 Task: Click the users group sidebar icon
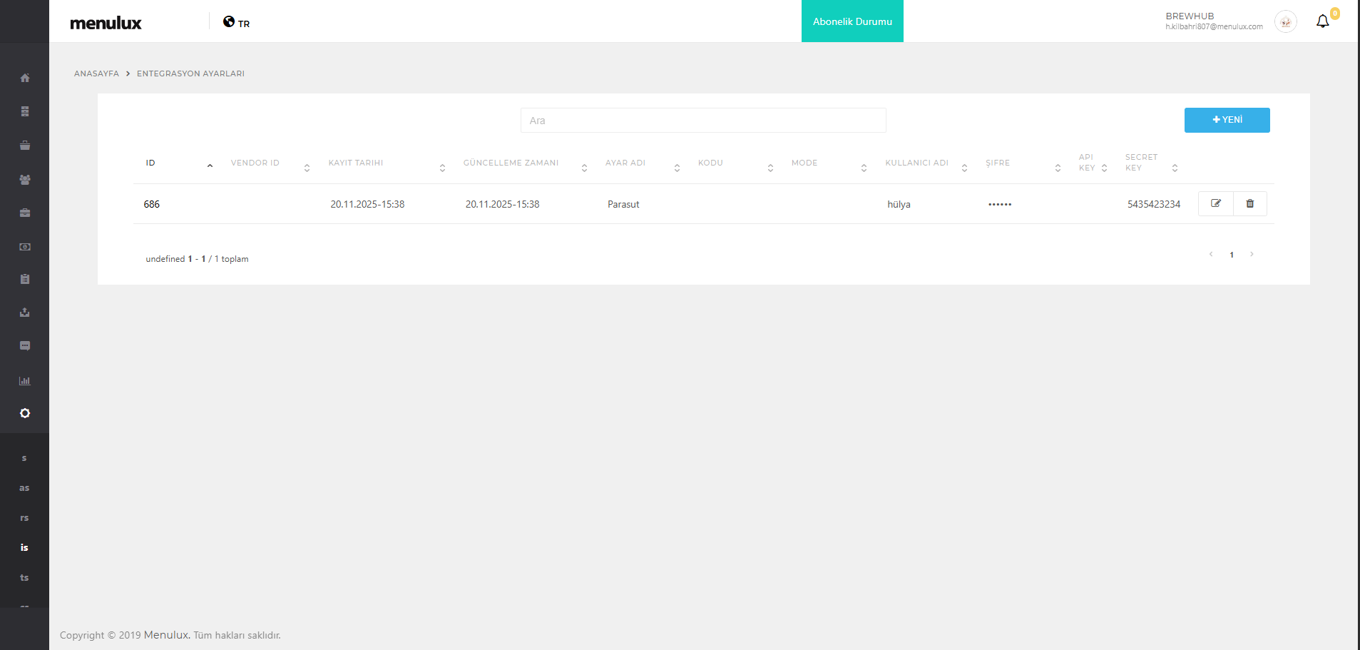(x=25, y=180)
